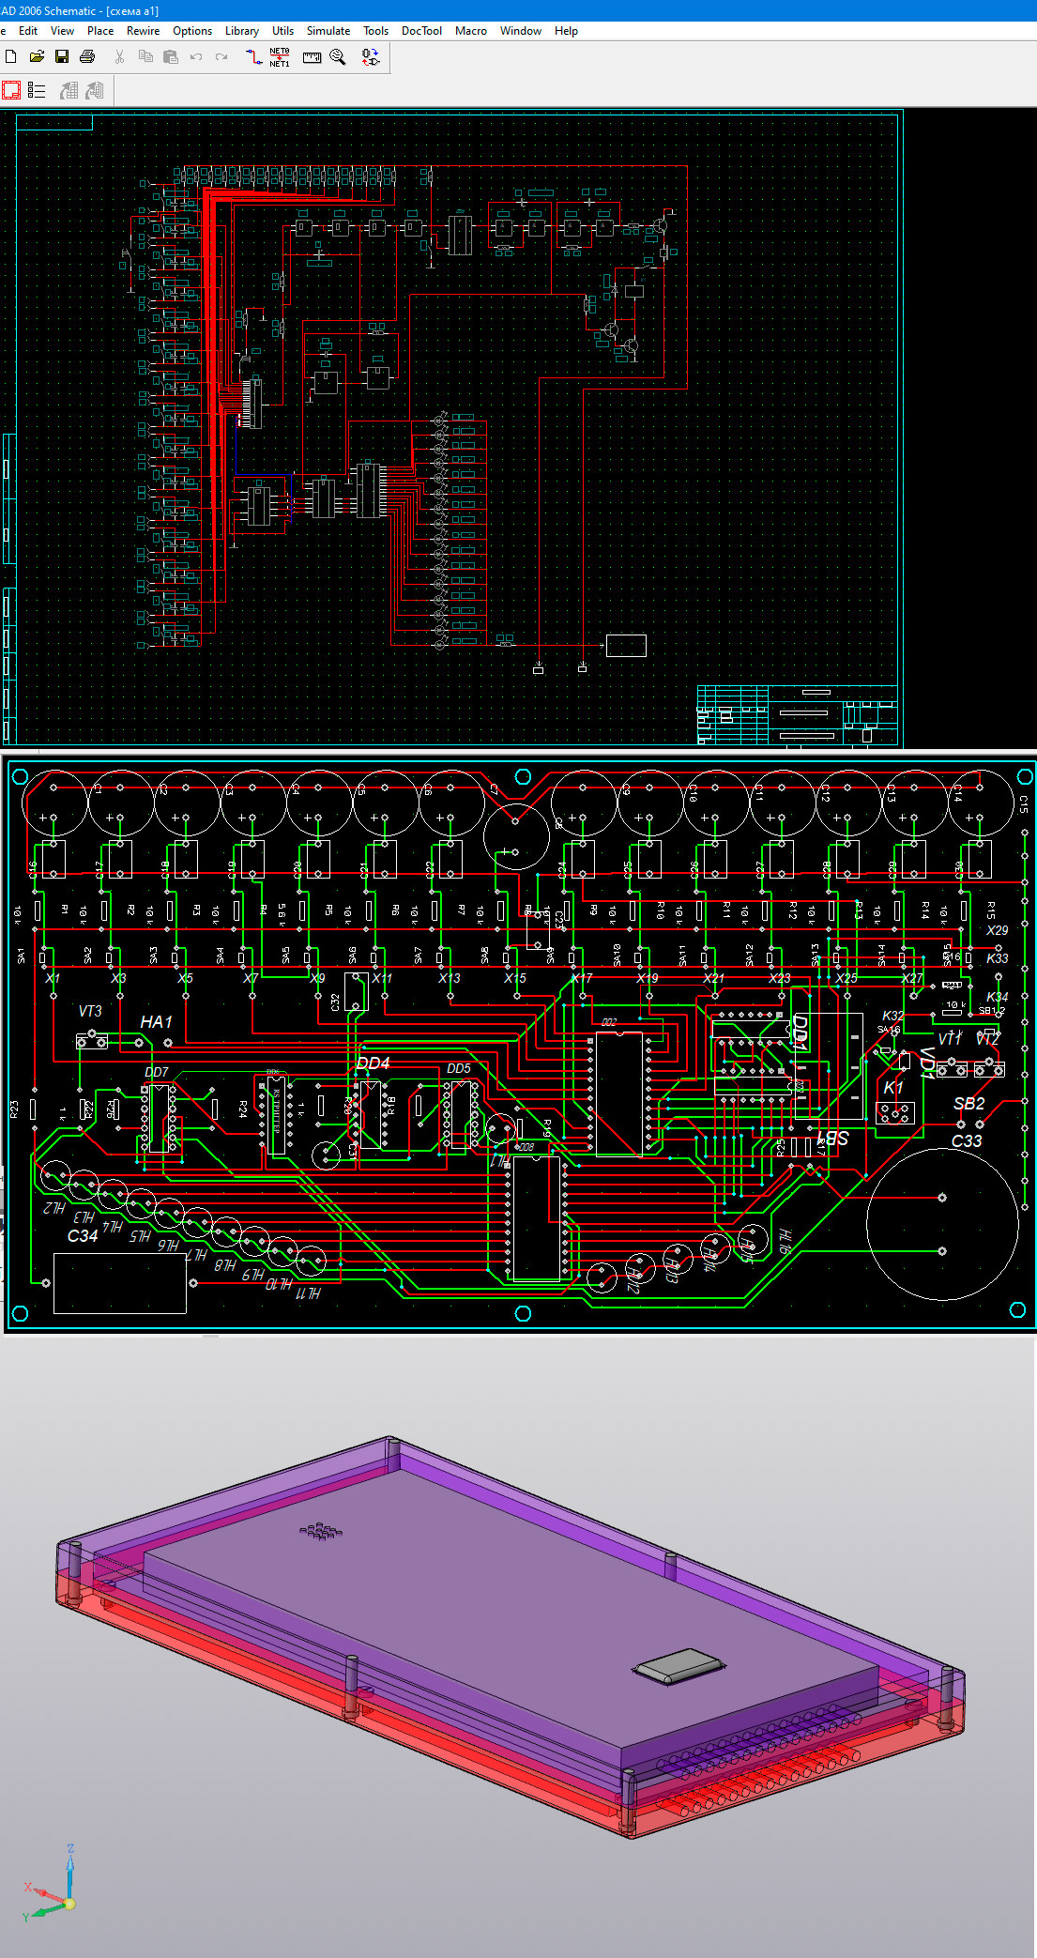Click the first greyed spreadsheet arrow icon
Image resolution: width=1037 pixels, height=1958 pixels.
coord(69,90)
